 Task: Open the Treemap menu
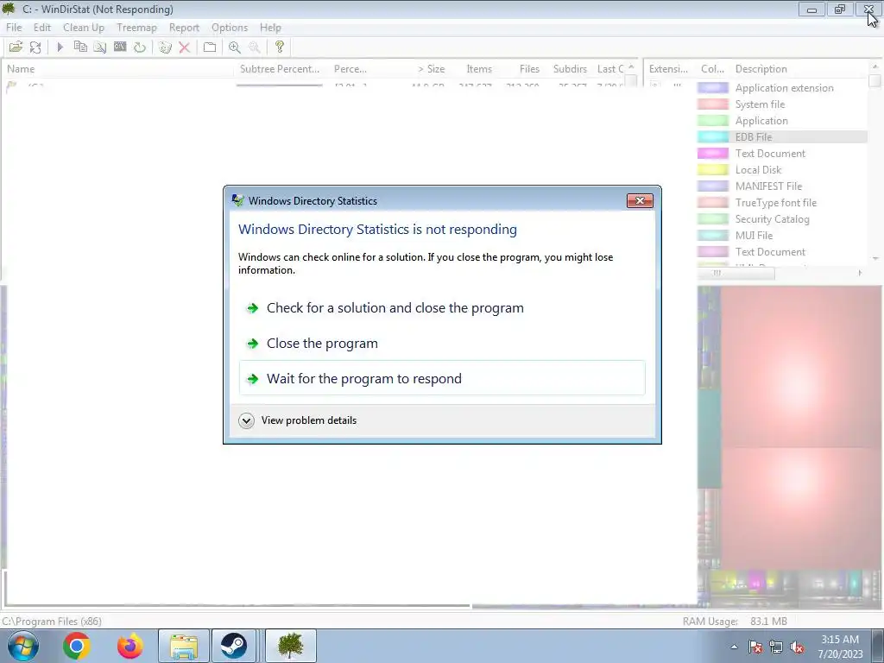[x=136, y=28]
